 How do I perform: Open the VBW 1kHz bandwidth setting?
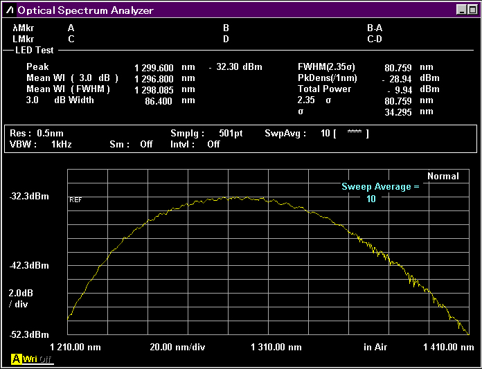point(41,144)
